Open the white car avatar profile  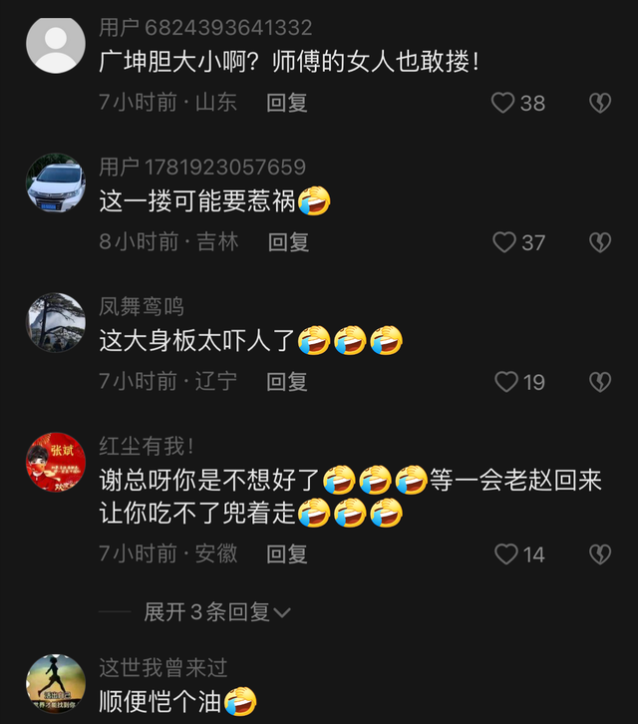(x=56, y=183)
